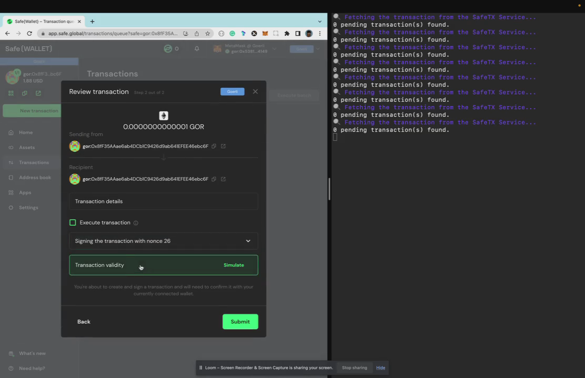Close the Review transaction dialog
Screen dimensions: 585x378
(255, 92)
